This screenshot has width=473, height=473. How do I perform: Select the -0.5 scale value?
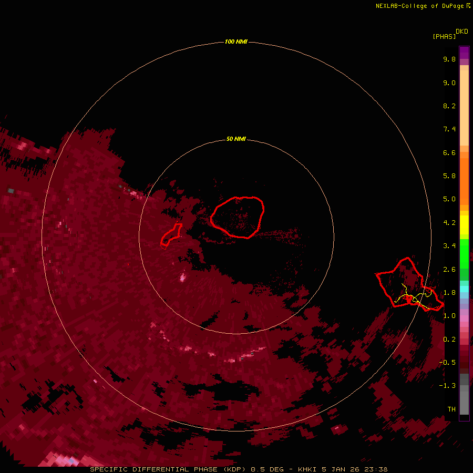click(447, 363)
